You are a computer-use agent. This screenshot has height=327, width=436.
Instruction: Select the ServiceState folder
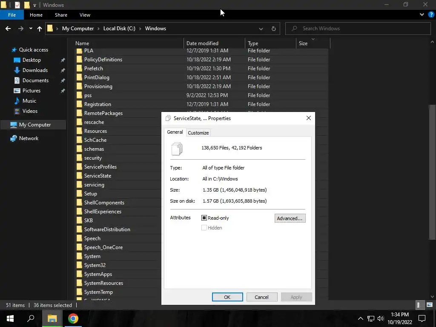point(98,176)
